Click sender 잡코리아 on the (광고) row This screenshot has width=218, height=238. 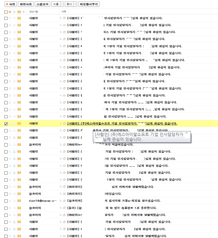click(x=35, y=208)
